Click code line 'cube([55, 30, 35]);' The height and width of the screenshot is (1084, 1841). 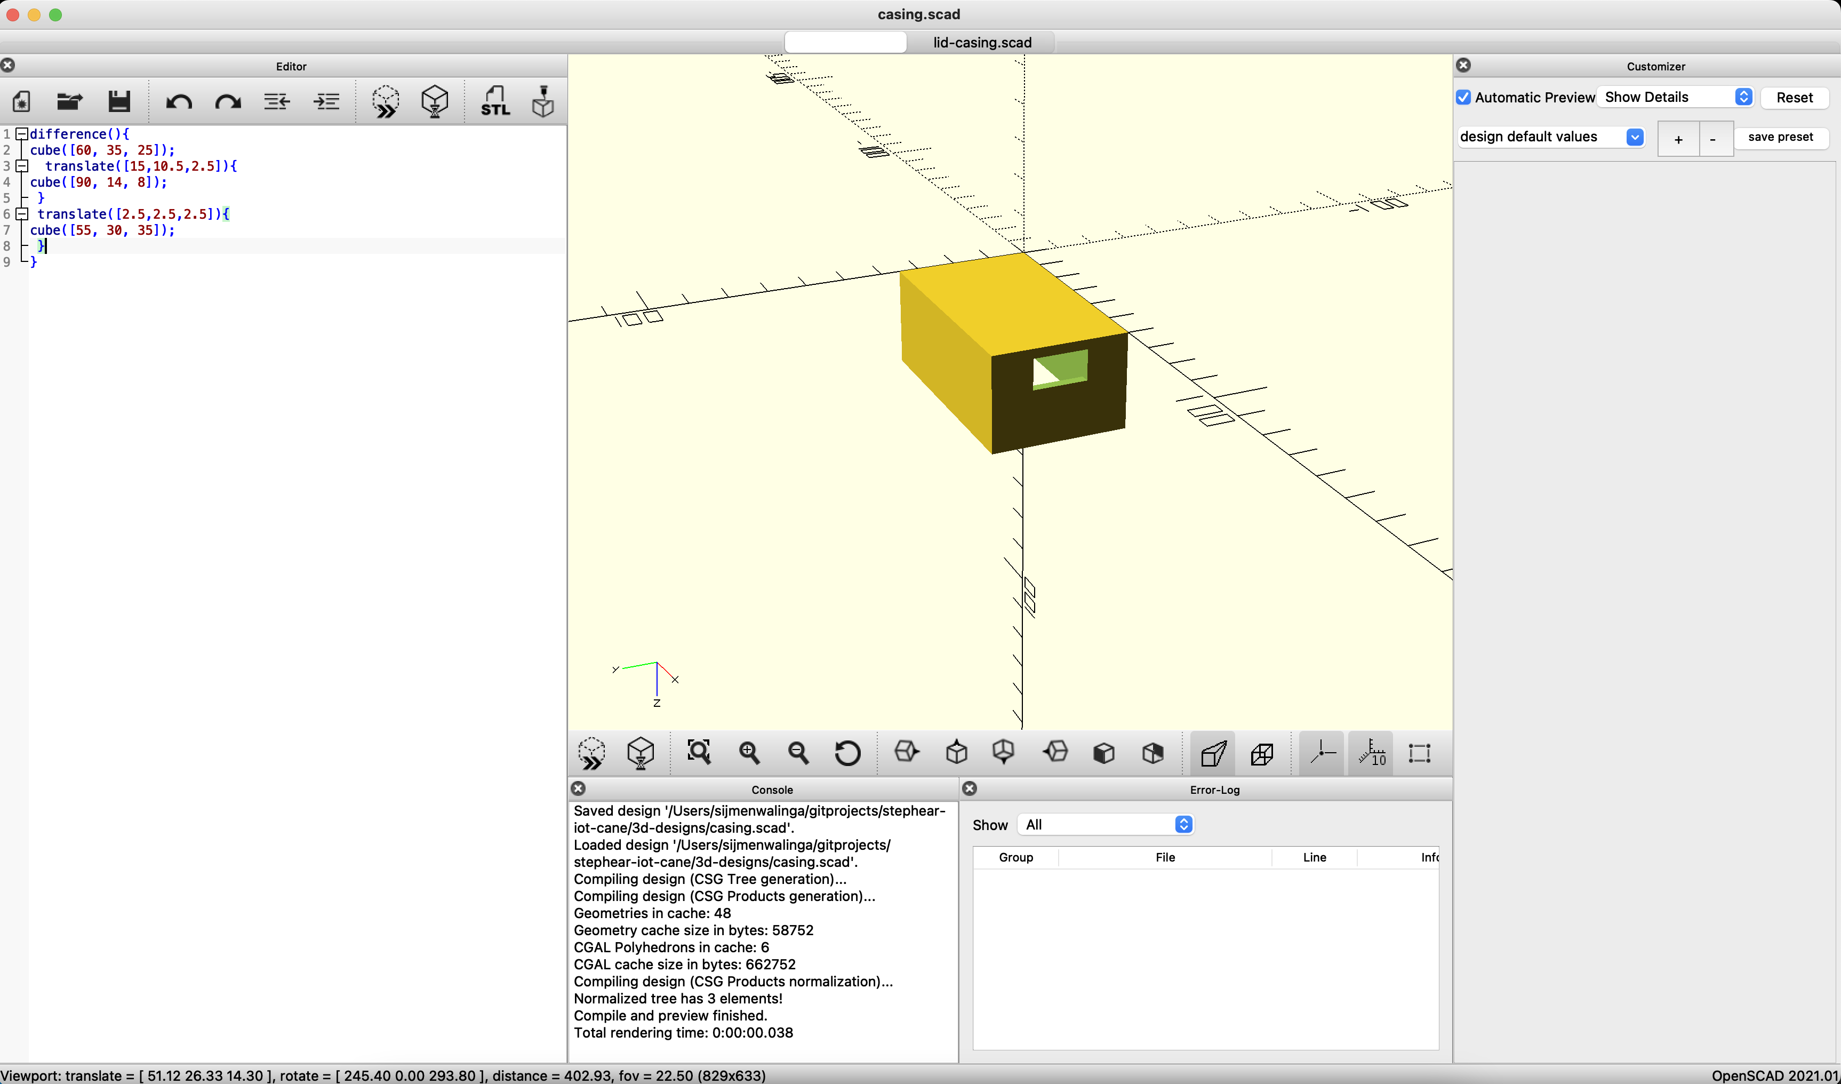click(x=102, y=229)
